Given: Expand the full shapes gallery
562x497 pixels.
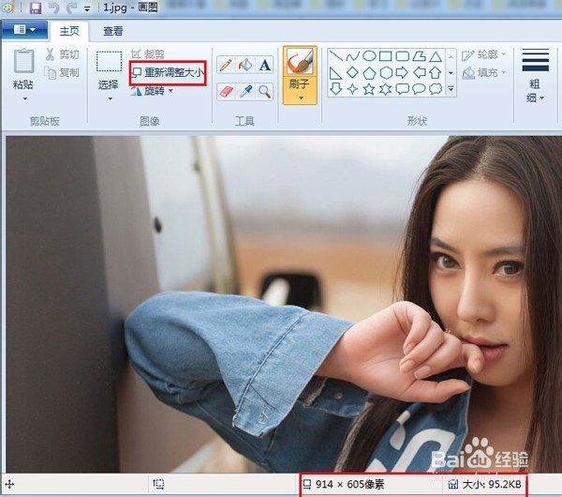Looking at the screenshot, I should coord(451,89).
